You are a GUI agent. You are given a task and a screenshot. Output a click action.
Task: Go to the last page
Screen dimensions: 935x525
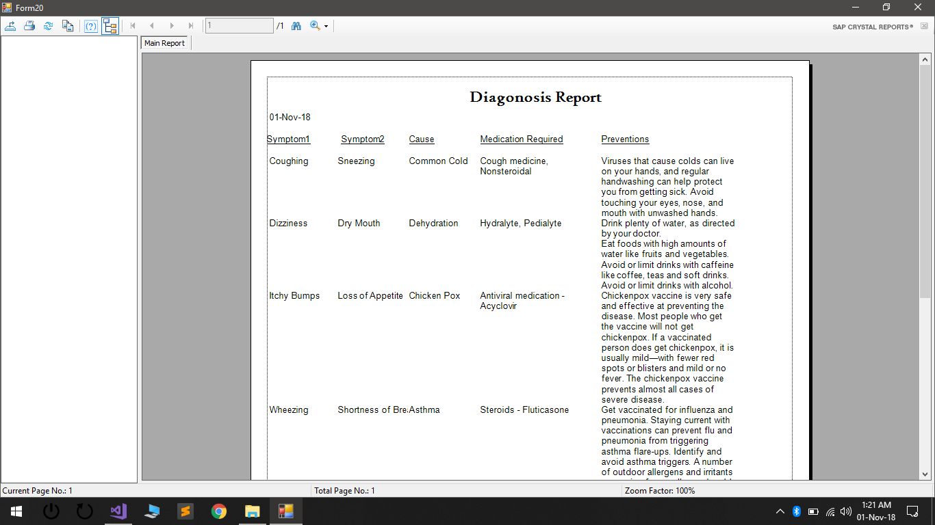click(190, 26)
